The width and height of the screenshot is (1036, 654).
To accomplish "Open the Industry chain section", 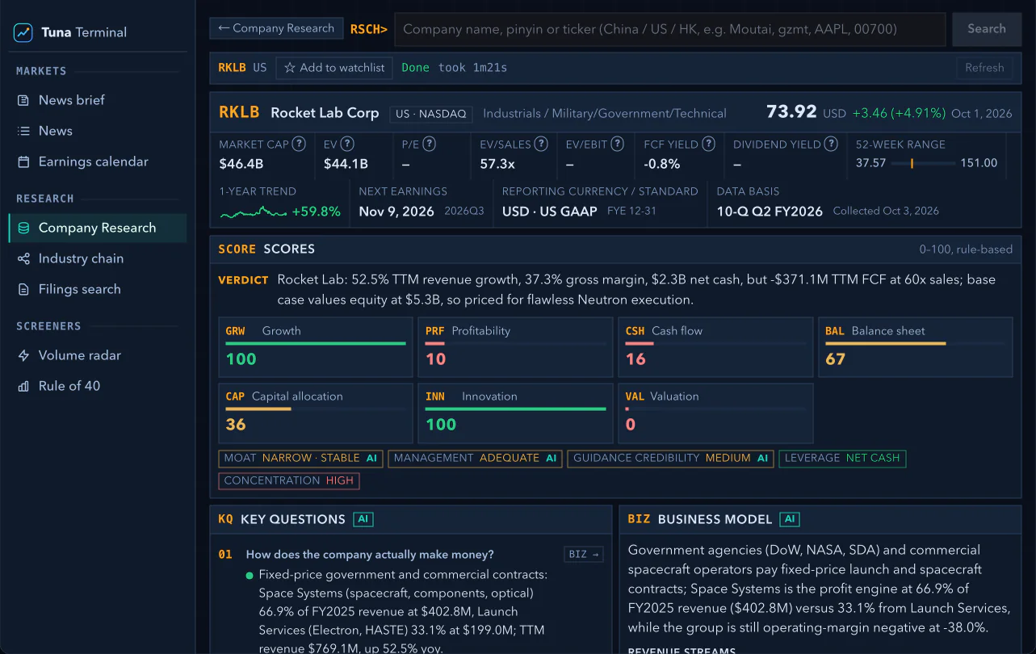I will click(x=98, y=258).
